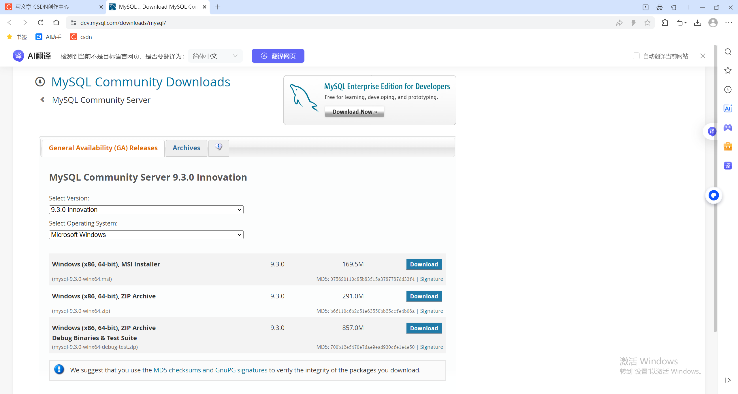
Task: Open the browser three-dot menu
Action: 728,22
